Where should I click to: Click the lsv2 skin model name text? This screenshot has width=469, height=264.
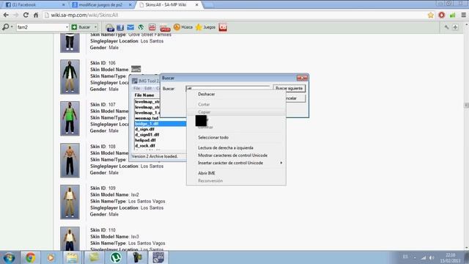[135, 194]
